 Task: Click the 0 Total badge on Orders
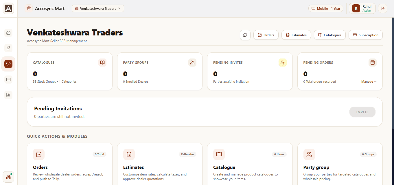click(x=100, y=154)
